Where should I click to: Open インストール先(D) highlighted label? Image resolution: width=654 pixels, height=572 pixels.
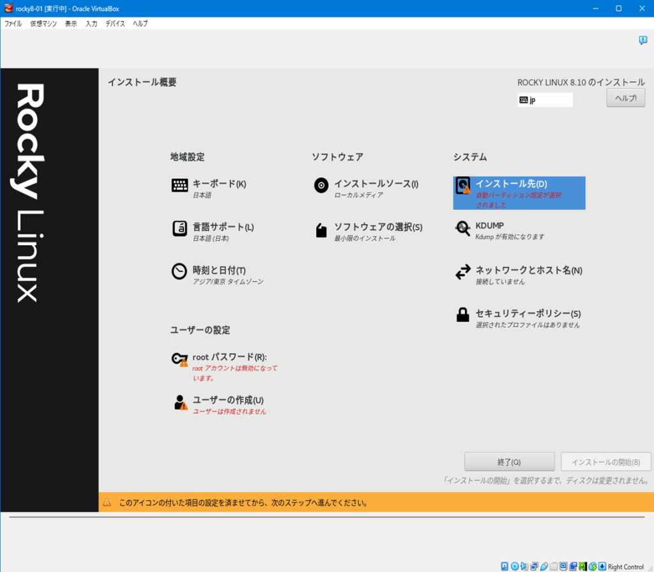pos(512,184)
